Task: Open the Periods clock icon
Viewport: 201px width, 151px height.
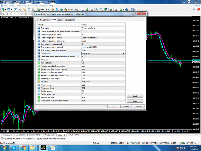Action: coord(126,10)
